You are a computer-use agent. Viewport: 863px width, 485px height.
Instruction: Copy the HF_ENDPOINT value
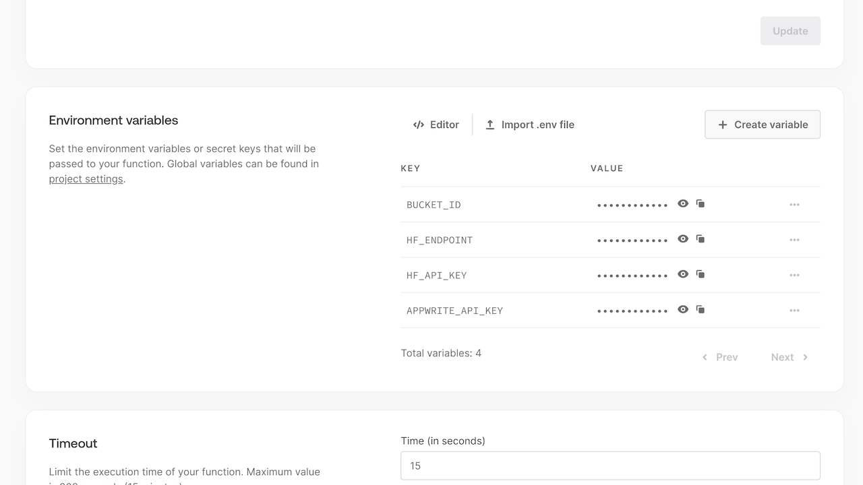coord(701,239)
